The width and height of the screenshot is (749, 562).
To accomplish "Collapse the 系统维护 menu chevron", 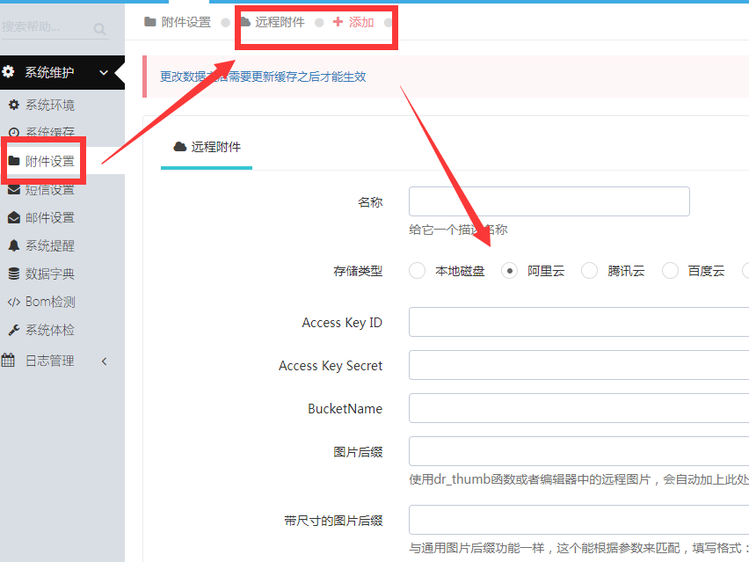I will 104,73.
